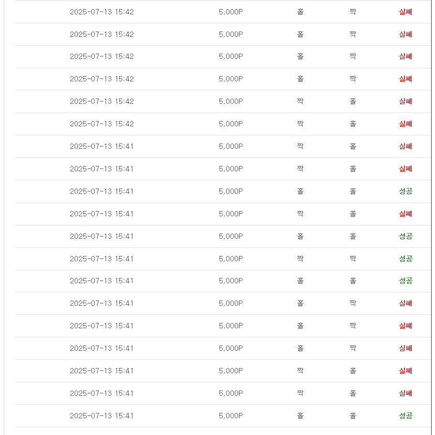The image size is (435, 435).
Task: Click the topmost 짝 in the third column
Action: coord(300,101)
